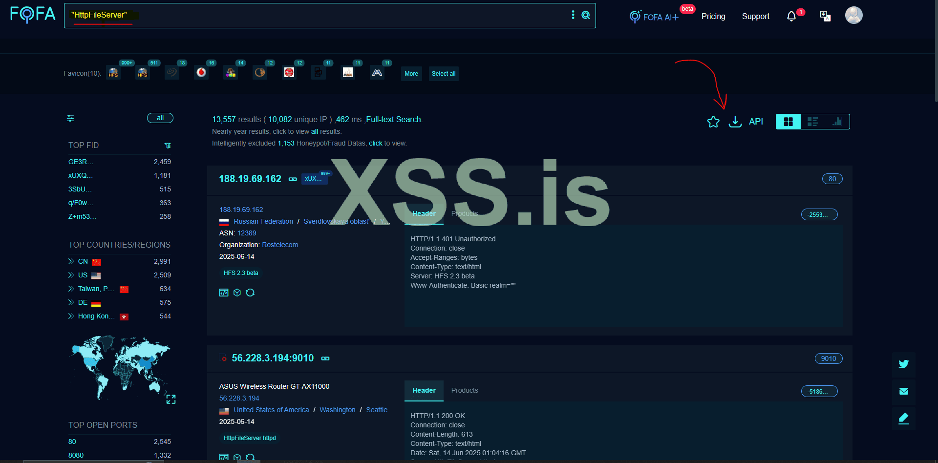Select the Vodafone favicon
Screen dimensions: 938x463
(x=201, y=73)
